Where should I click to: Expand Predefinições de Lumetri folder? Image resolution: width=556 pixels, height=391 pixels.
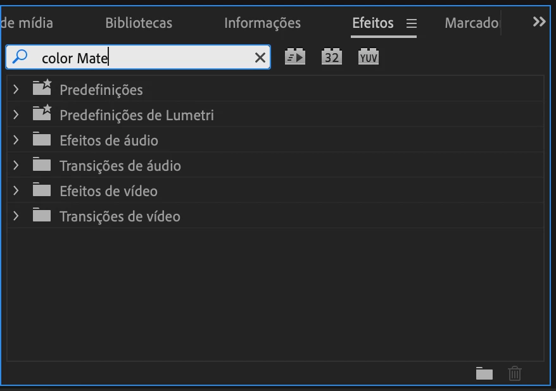pos(16,115)
